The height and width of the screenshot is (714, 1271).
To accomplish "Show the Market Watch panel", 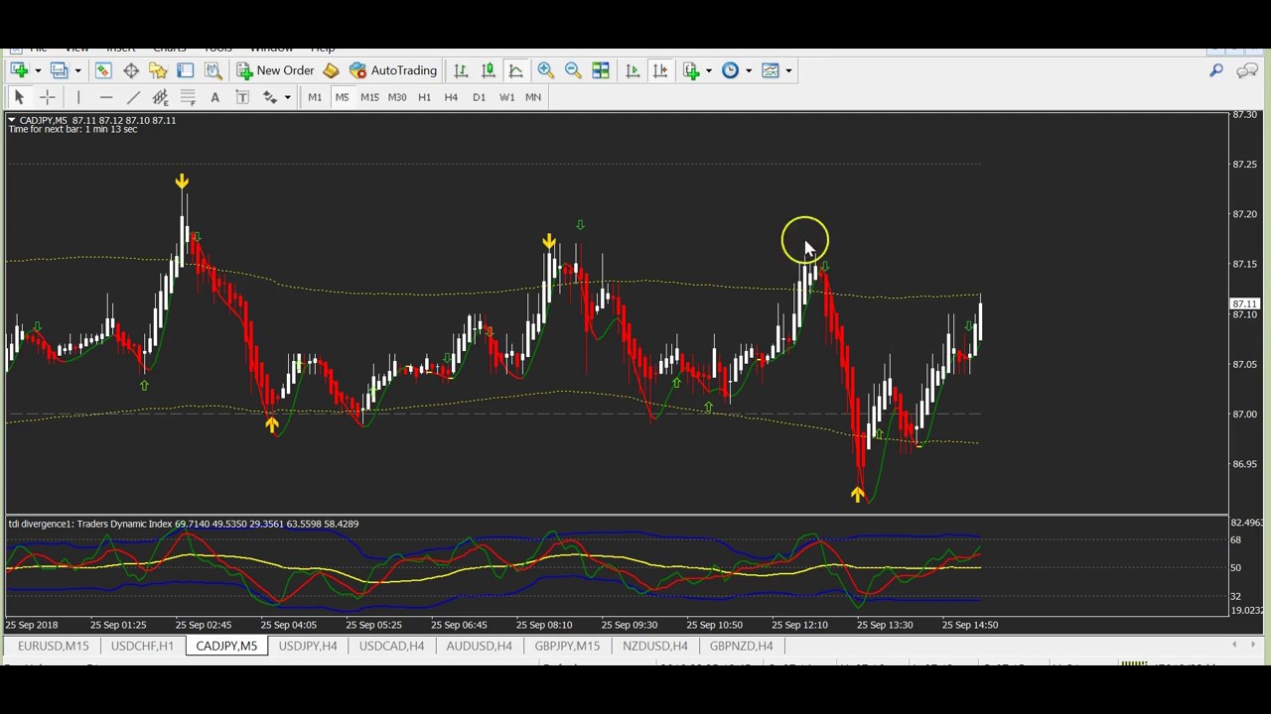I will coord(103,70).
